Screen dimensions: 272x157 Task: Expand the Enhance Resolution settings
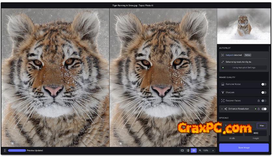click(222, 109)
